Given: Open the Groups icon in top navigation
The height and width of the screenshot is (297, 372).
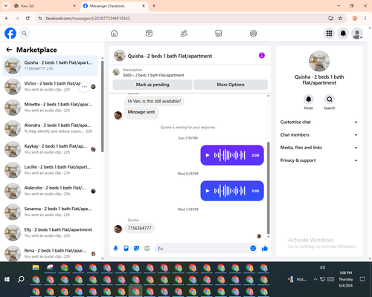Looking at the screenshot, I should point(253,33).
